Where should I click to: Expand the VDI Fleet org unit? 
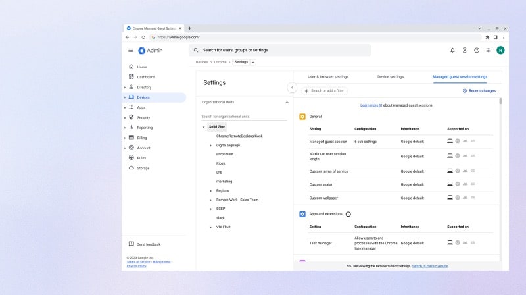tap(210, 227)
